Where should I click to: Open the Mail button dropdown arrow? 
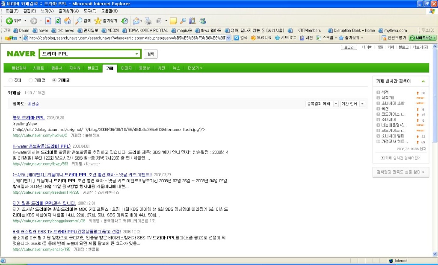click(141, 21)
